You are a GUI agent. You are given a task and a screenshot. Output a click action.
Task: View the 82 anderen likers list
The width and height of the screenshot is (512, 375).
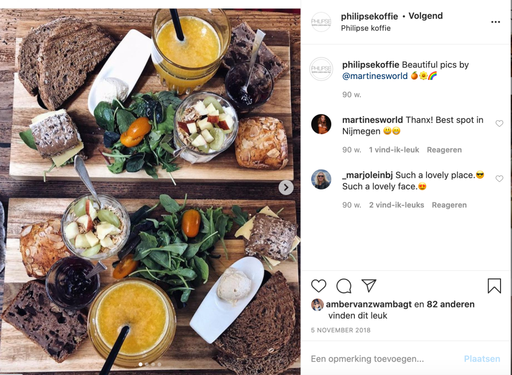450,304
